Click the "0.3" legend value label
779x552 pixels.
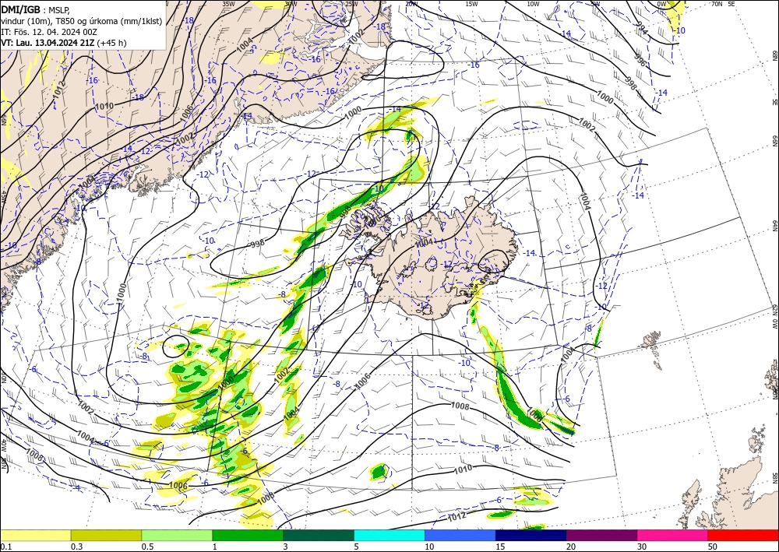point(76,547)
